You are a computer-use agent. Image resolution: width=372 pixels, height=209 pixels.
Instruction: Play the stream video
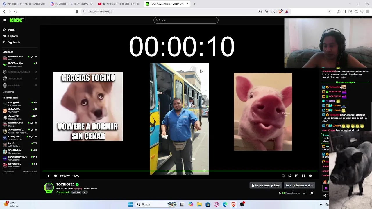(x=49, y=176)
